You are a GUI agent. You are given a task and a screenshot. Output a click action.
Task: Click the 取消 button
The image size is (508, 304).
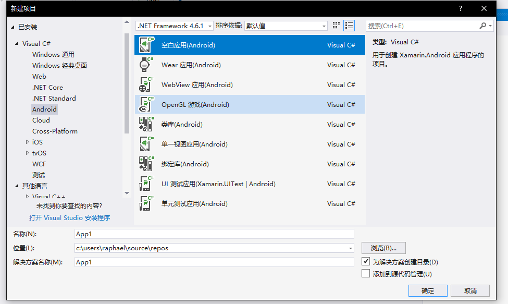(470, 291)
